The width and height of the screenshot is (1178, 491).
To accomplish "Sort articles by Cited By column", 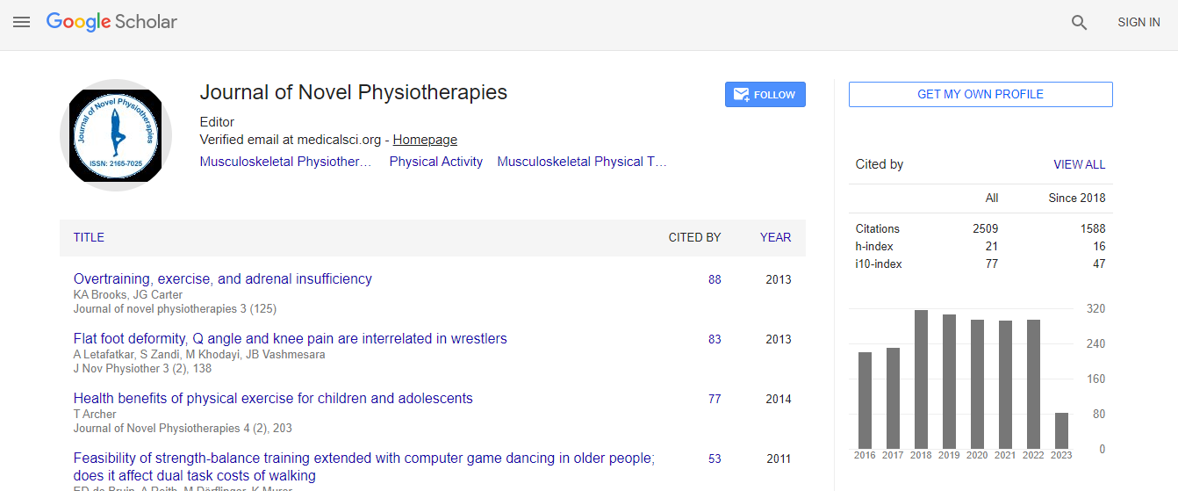I will (694, 237).
